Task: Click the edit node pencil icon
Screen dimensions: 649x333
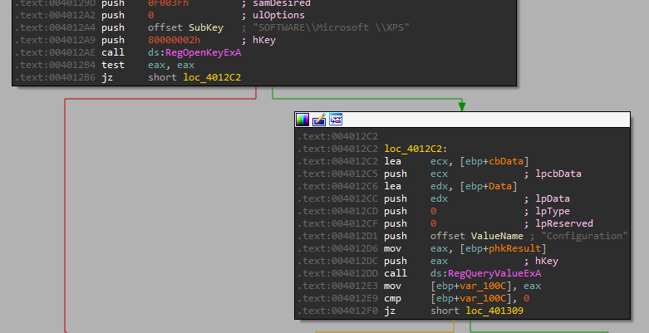Action: [x=319, y=120]
